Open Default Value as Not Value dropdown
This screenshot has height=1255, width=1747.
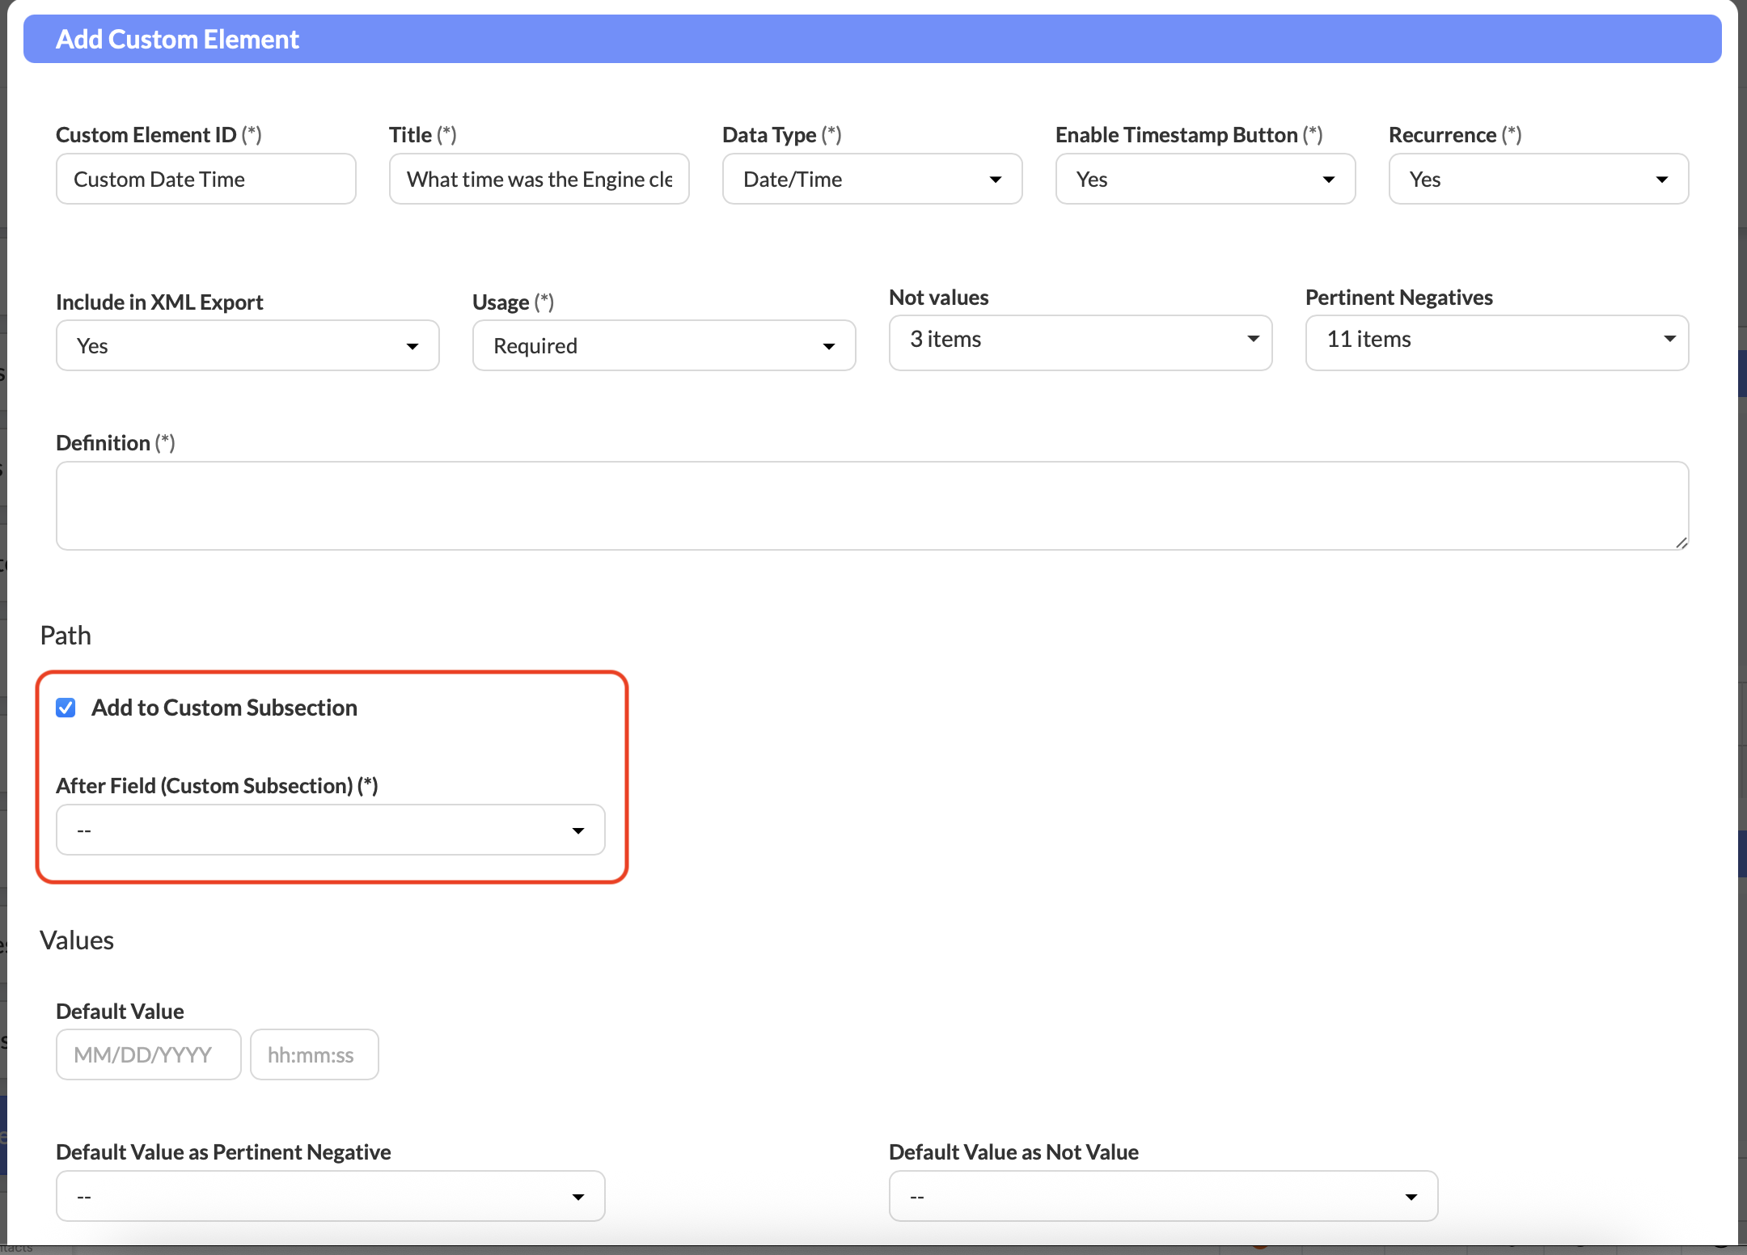pos(1162,1197)
